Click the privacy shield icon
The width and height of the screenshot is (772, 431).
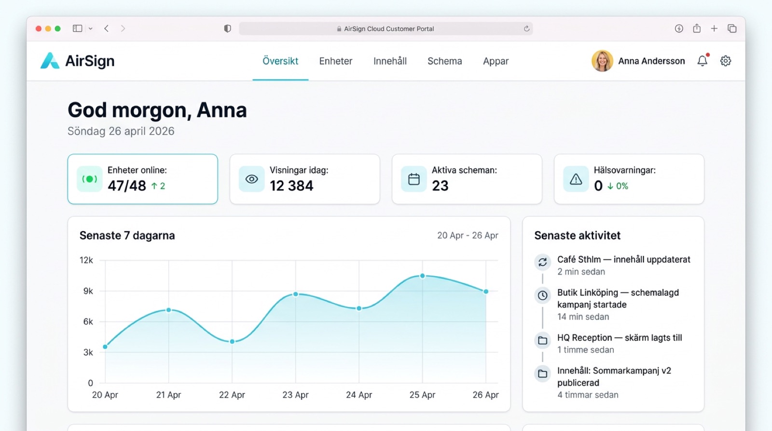pyautogui.click(x=227, y=28)
